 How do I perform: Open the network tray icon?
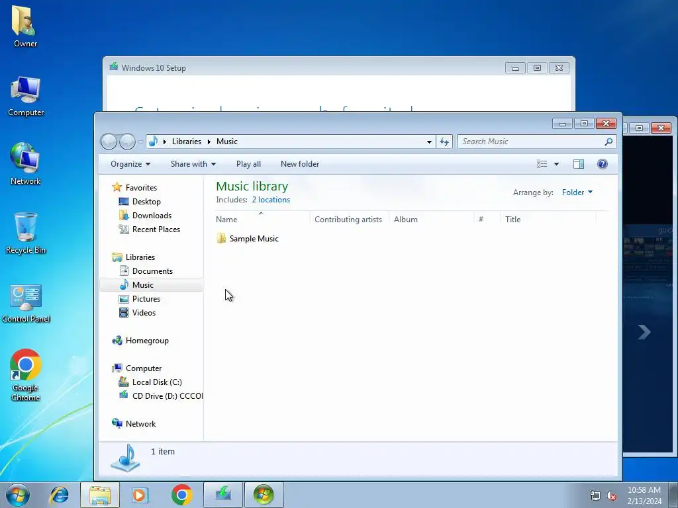point(595,495)
